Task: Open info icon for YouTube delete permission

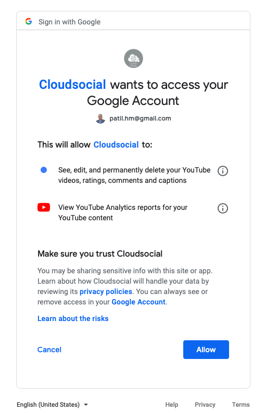Action: (x=223, y=171)
